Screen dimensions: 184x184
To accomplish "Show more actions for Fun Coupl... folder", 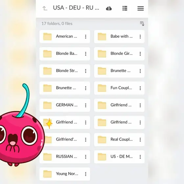I will [x=140, y=88].
